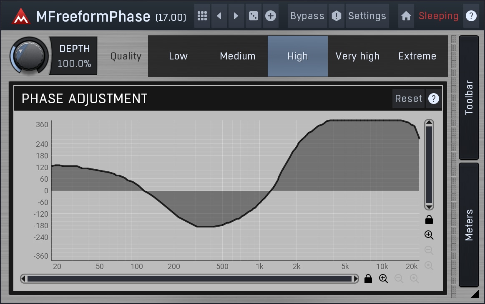Click the Depth knob

click(x=29, y=56)
